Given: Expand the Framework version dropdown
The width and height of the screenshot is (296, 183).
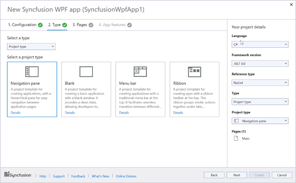Looking at the screenshot, I should click(x=260, y=64).
